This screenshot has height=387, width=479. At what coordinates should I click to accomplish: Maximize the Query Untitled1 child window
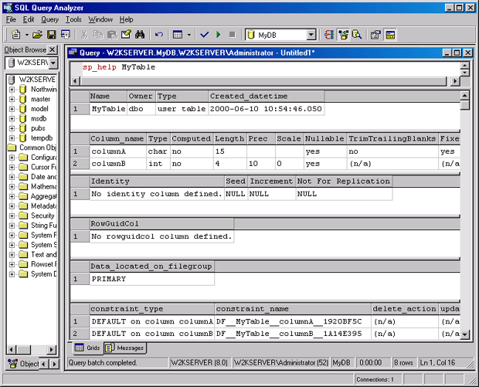tap(457, 53)
